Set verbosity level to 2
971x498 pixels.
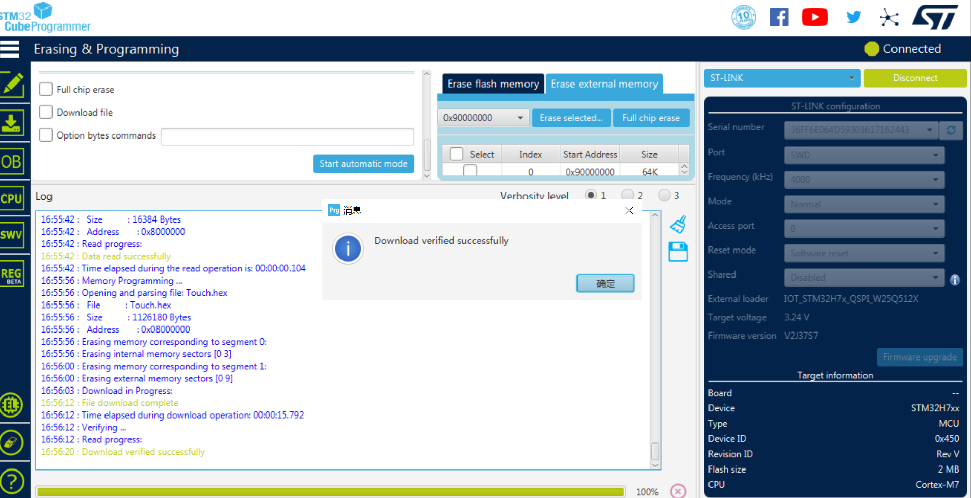pos(627,195)
